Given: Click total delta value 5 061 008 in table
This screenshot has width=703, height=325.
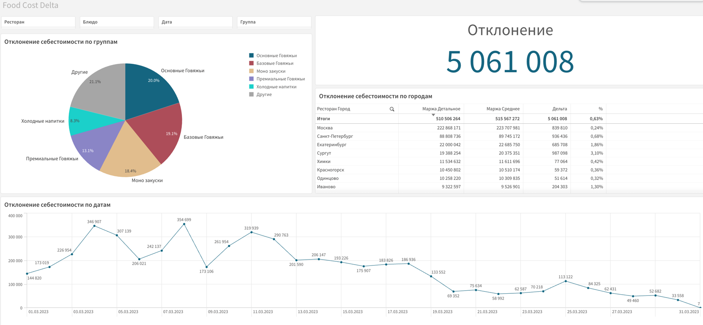Looking at the screenshot, I should pyautogui.click(x=557, y=119).
